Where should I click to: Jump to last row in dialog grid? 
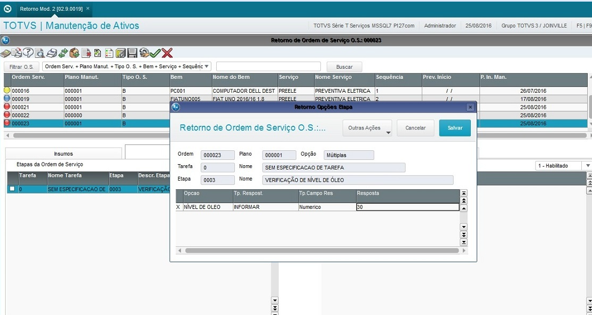tap(464, 243)
